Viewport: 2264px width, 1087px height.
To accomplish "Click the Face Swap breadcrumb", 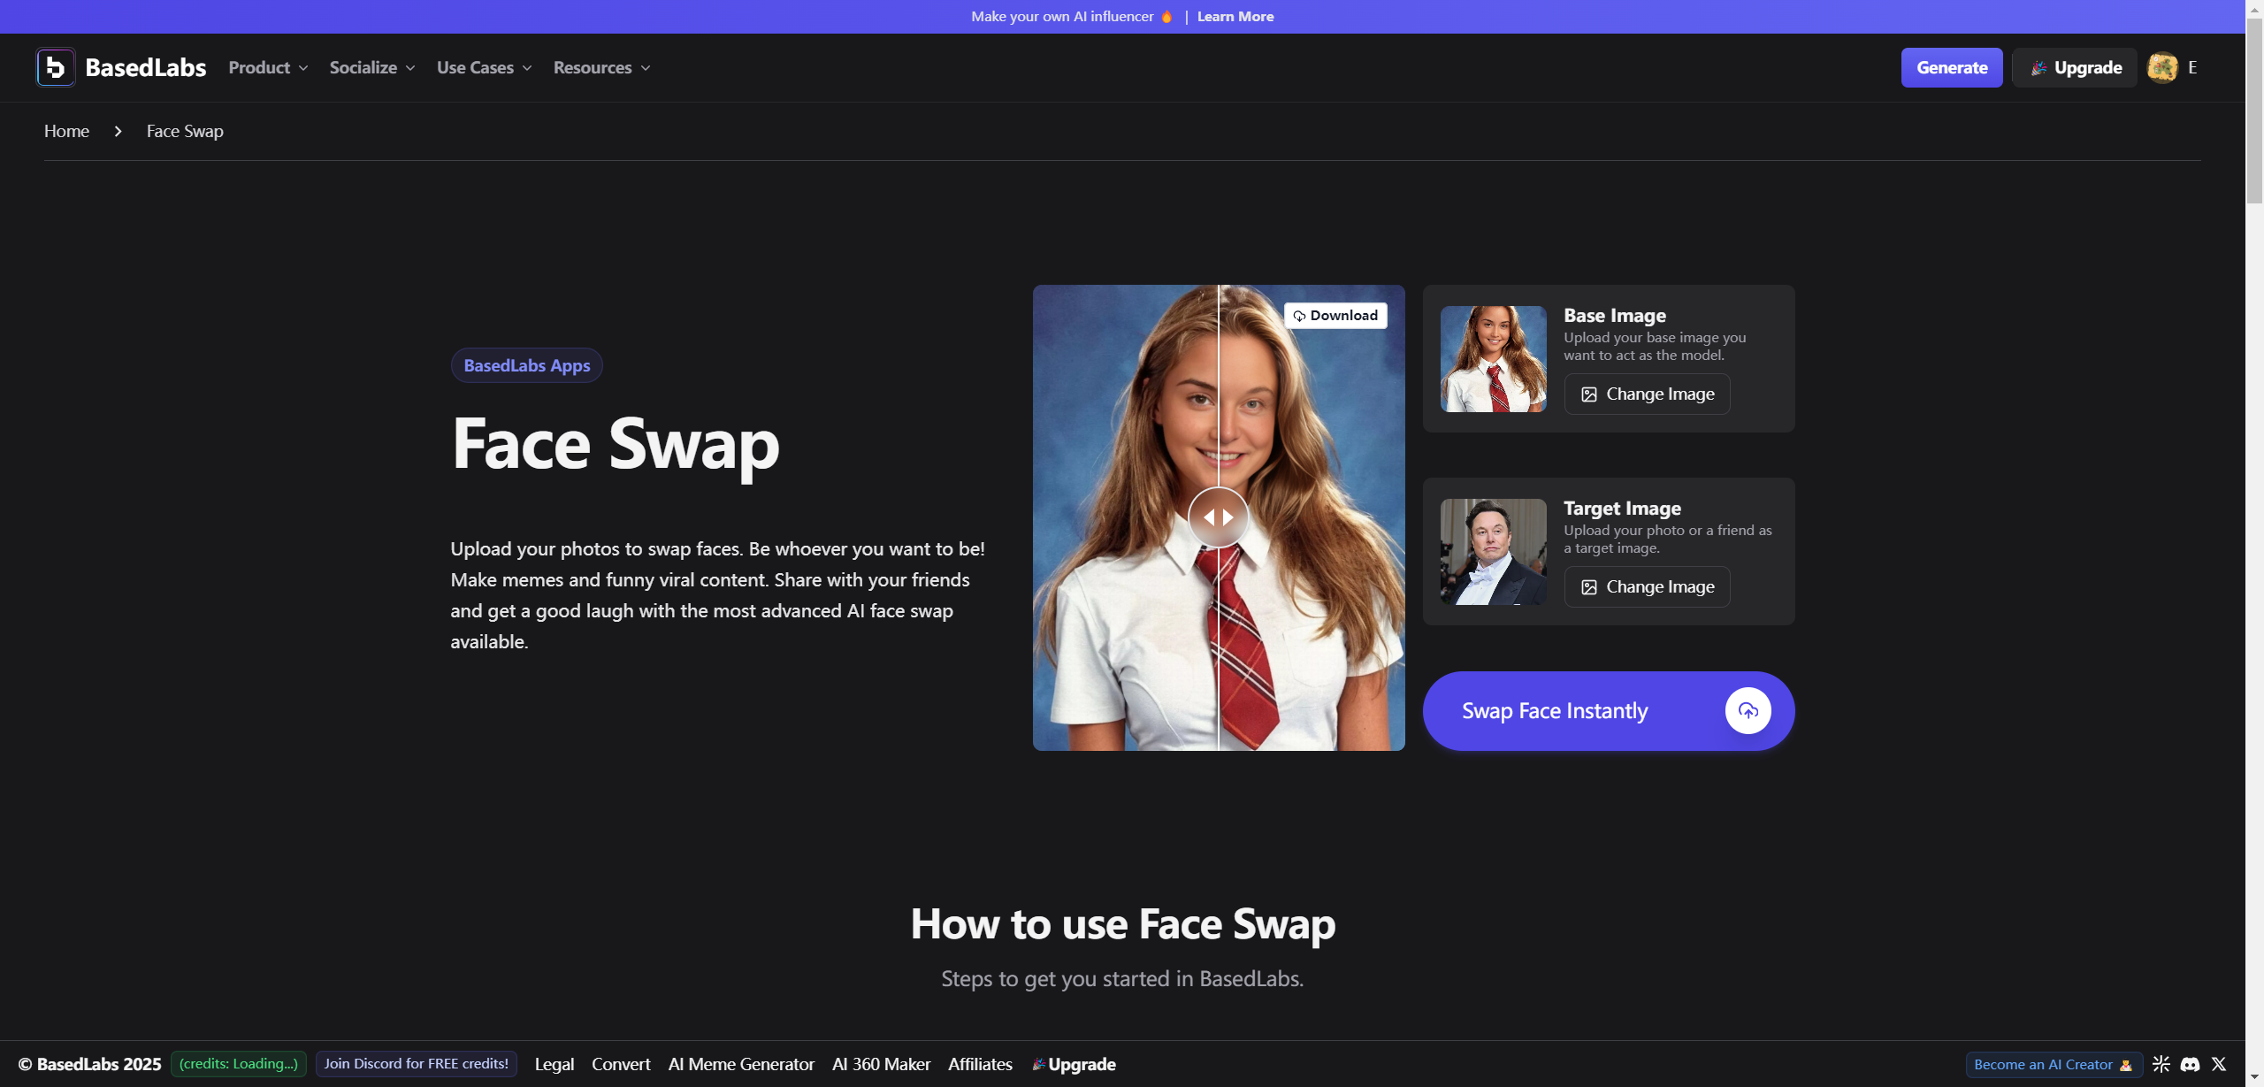I will [185, 131].
